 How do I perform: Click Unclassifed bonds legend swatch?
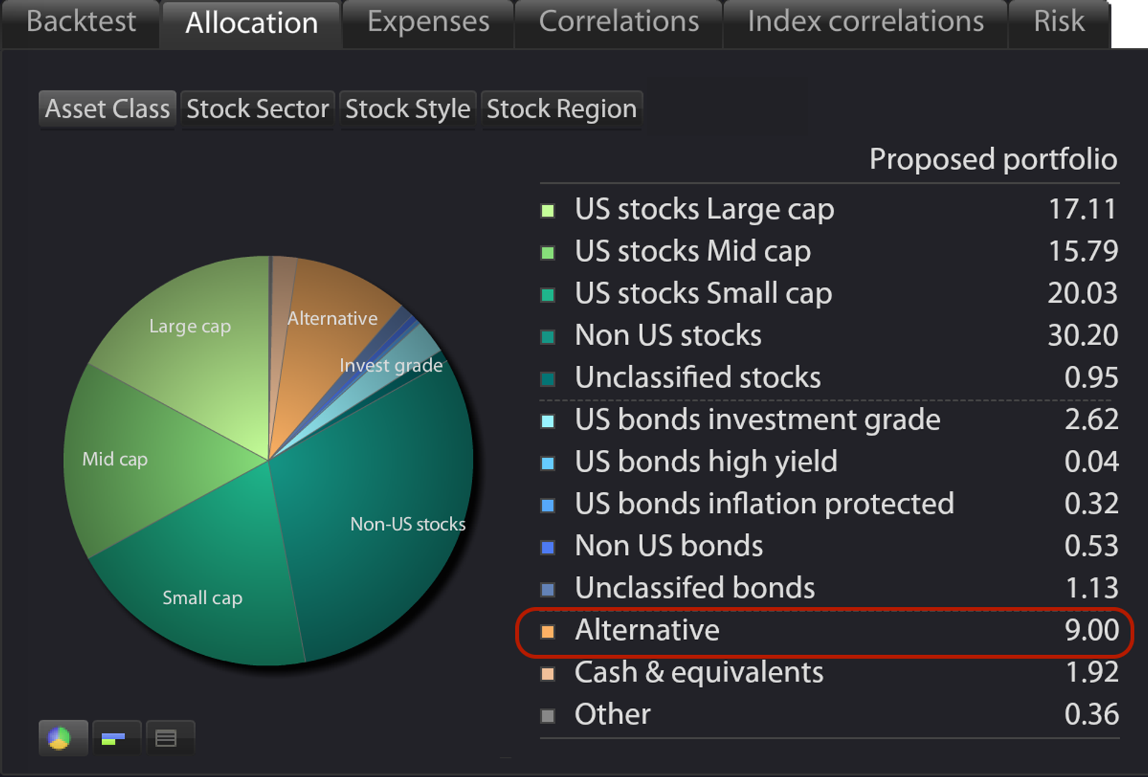547,590
